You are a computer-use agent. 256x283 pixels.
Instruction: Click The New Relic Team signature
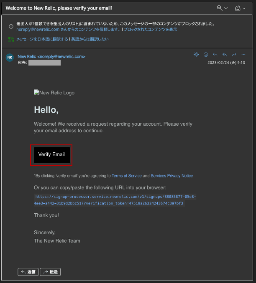[57, 241]
